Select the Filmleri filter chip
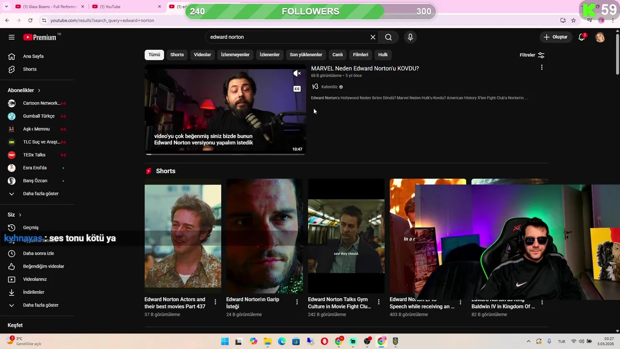The image size is (620, 349). pyautogui.click(x=360, y=55)
